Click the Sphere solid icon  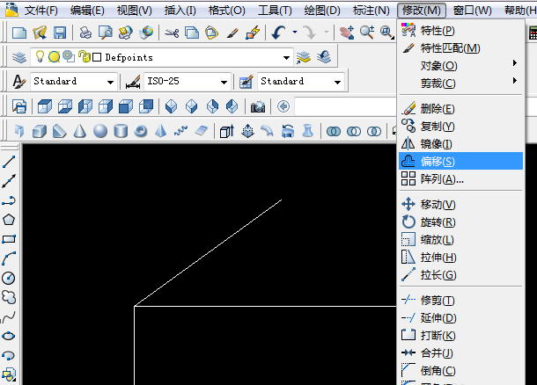[x=100, y=131]
